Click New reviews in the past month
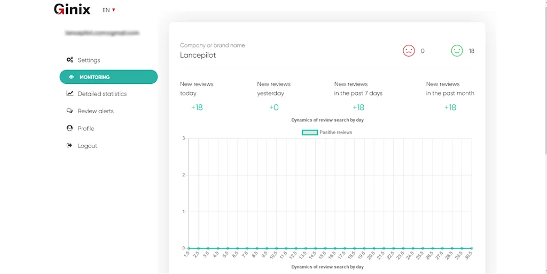The height and width of the screenshot is (274, 547). (450, 89)
